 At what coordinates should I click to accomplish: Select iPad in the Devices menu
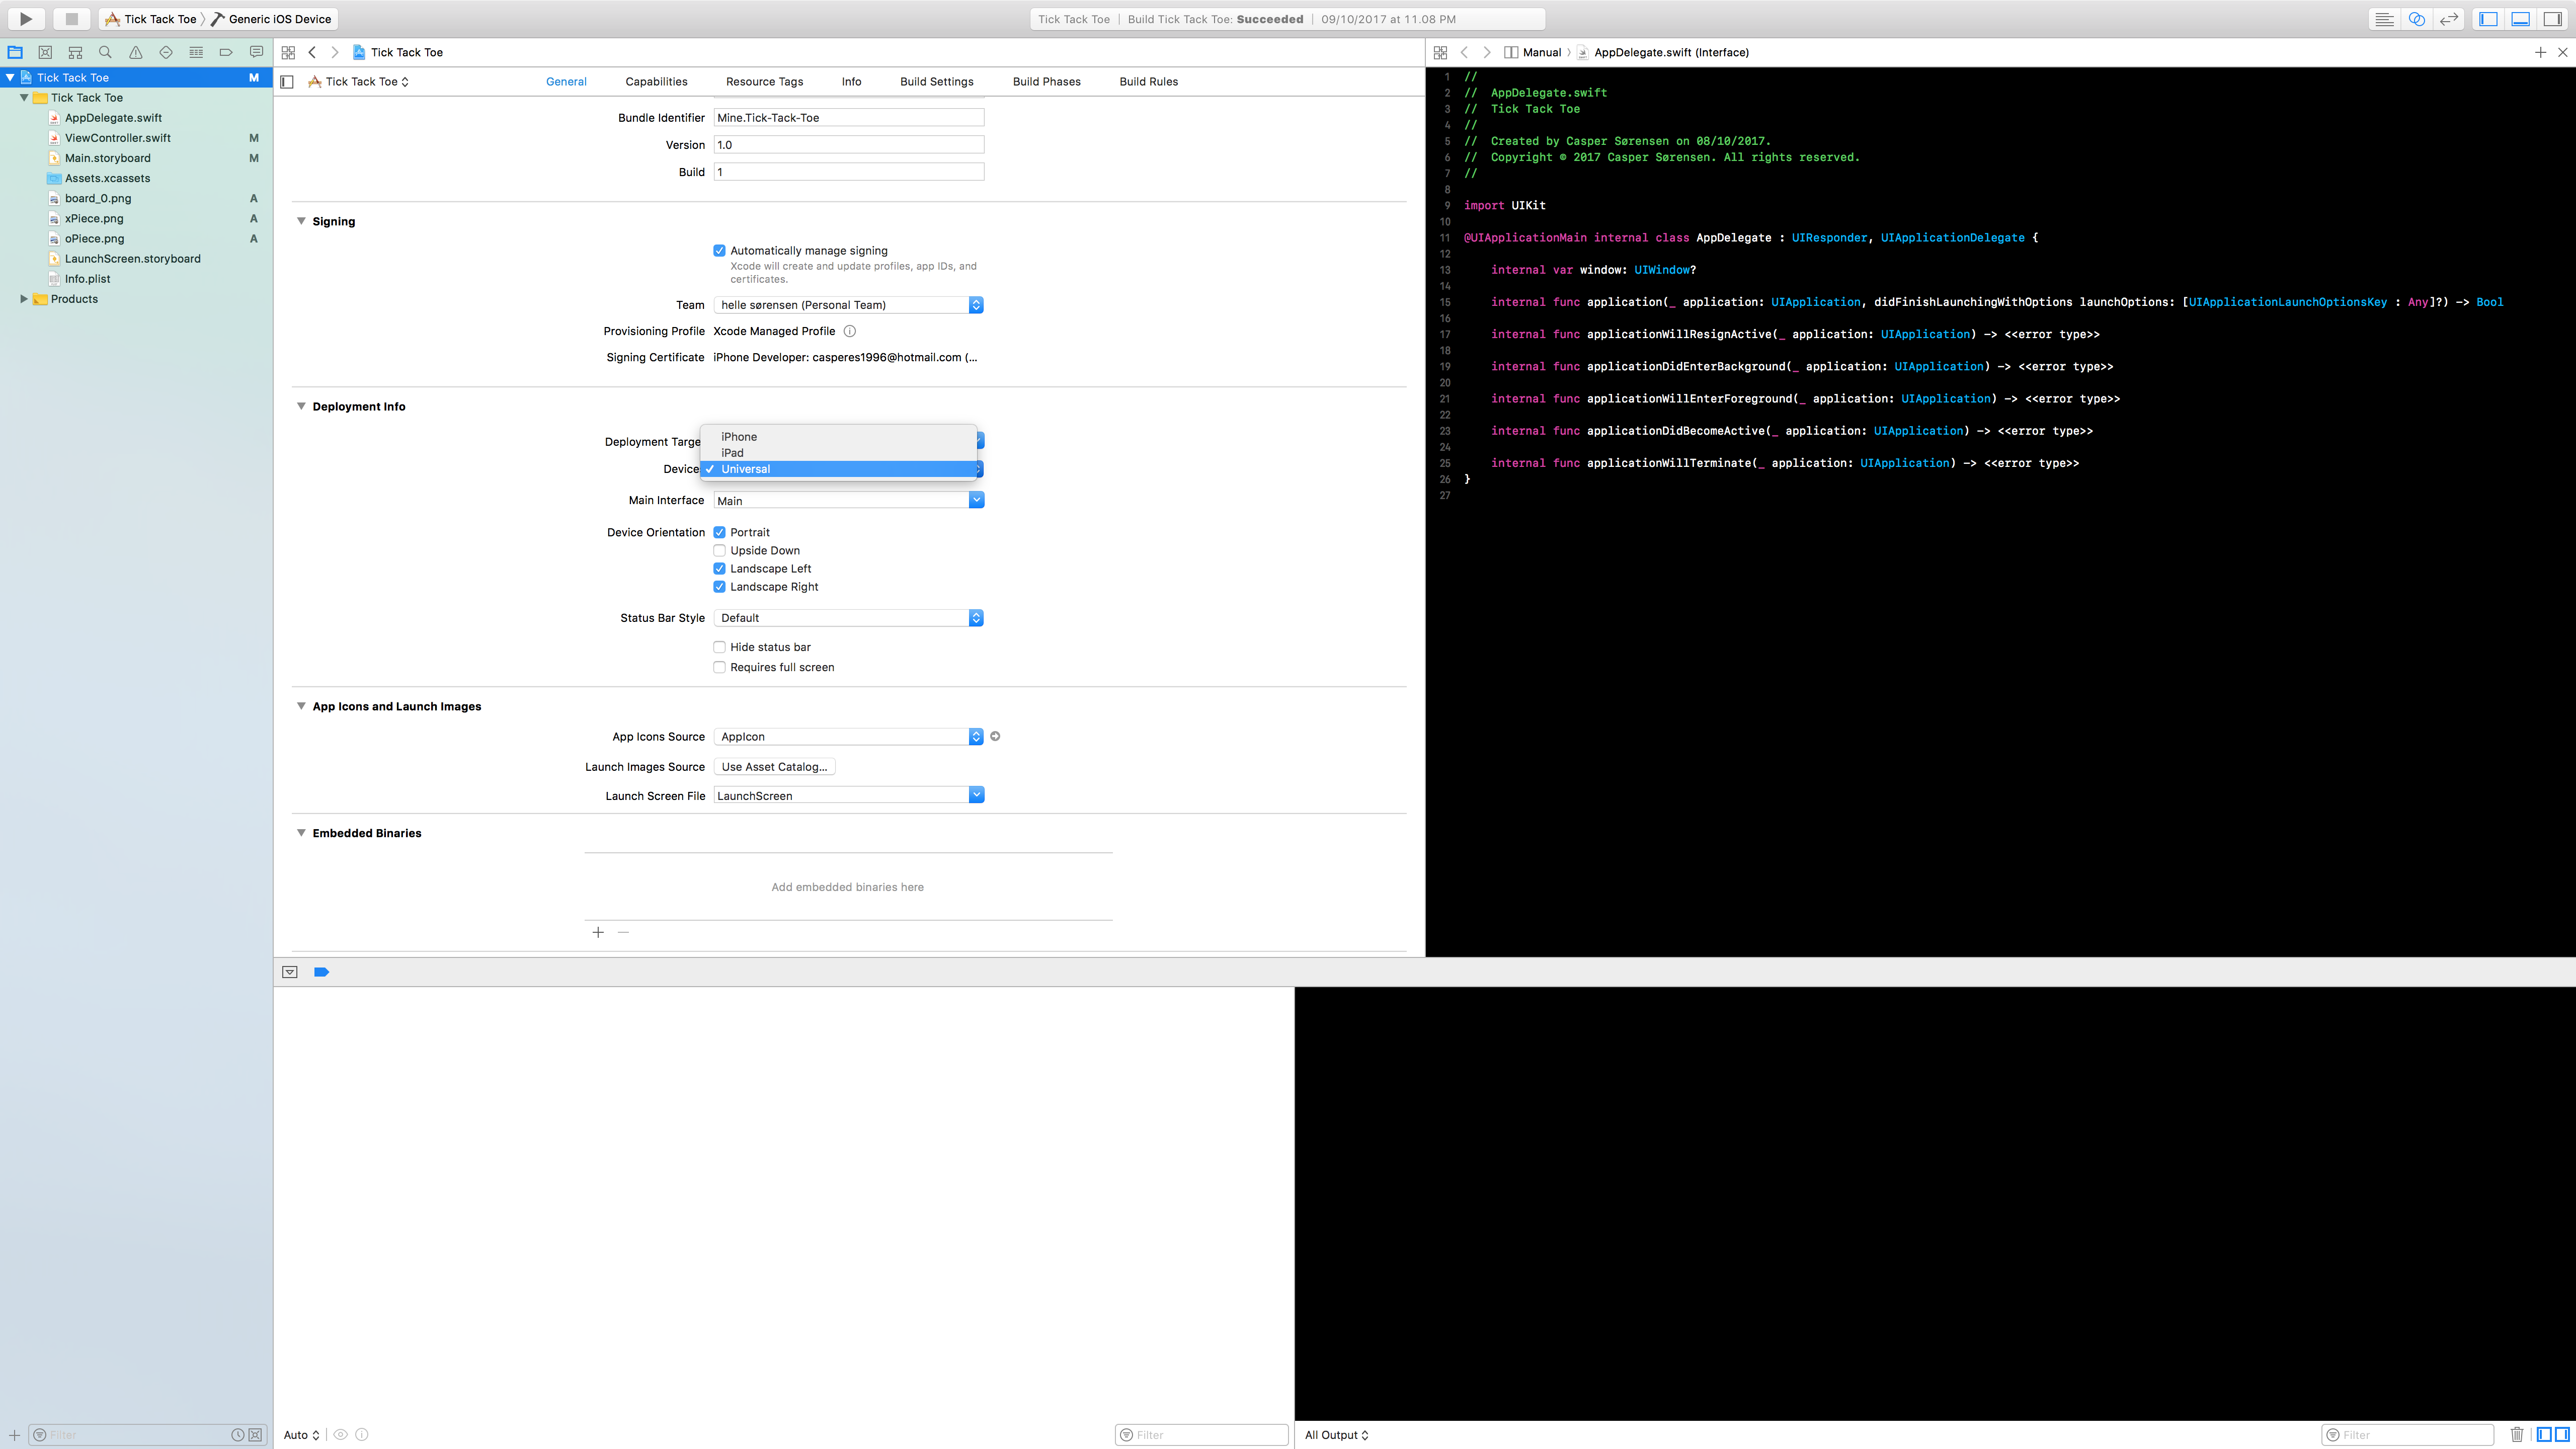[838, 453]
